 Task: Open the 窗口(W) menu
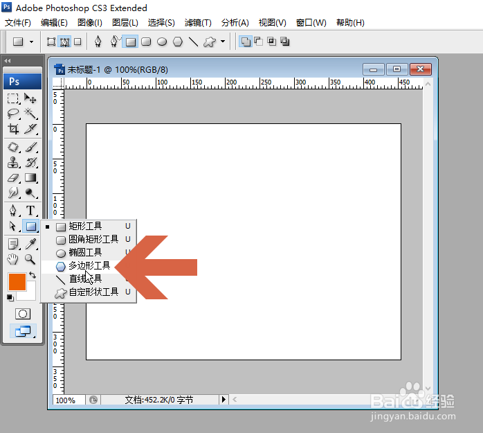point(311,23)
